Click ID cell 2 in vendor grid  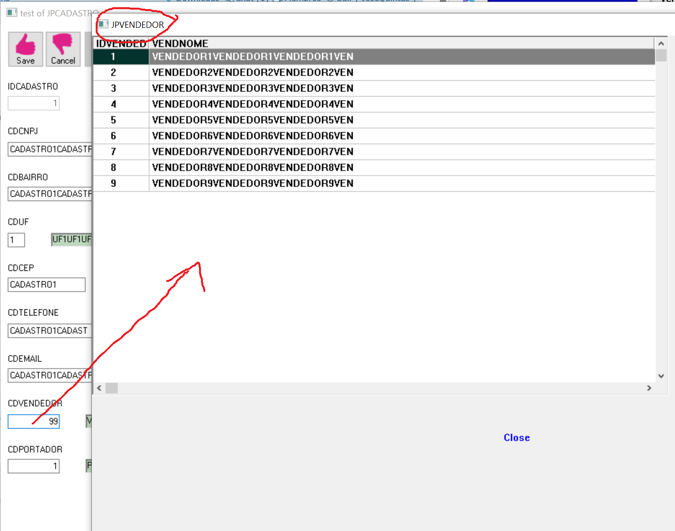tap(121, 72)
